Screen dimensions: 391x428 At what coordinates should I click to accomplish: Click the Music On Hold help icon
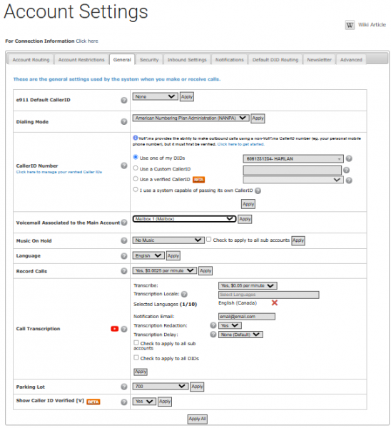coord(124,240)
